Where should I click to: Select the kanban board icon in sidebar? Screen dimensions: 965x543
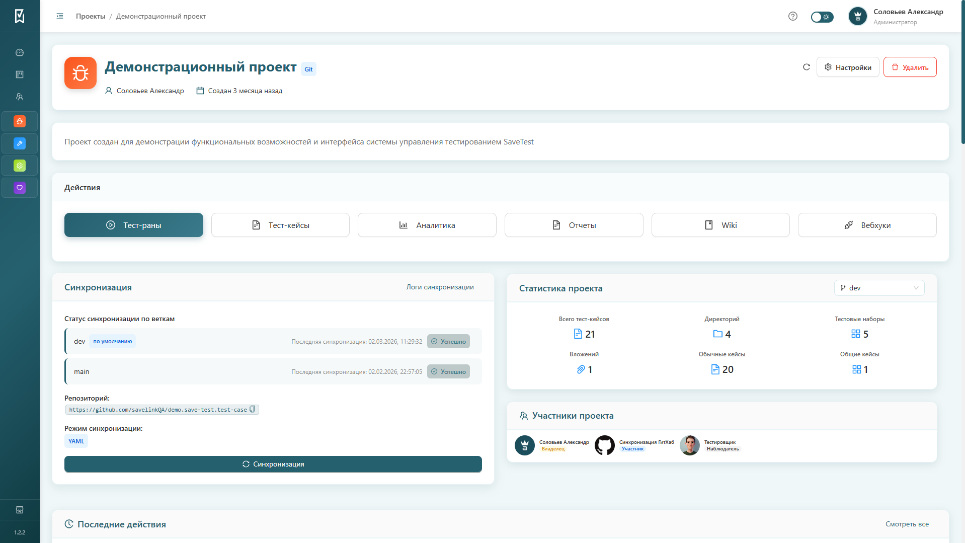[x=19, y=74]
